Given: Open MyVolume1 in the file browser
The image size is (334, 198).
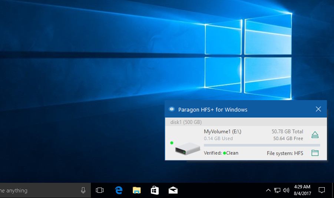Looking at the screenshot, I should pos(315,153).
